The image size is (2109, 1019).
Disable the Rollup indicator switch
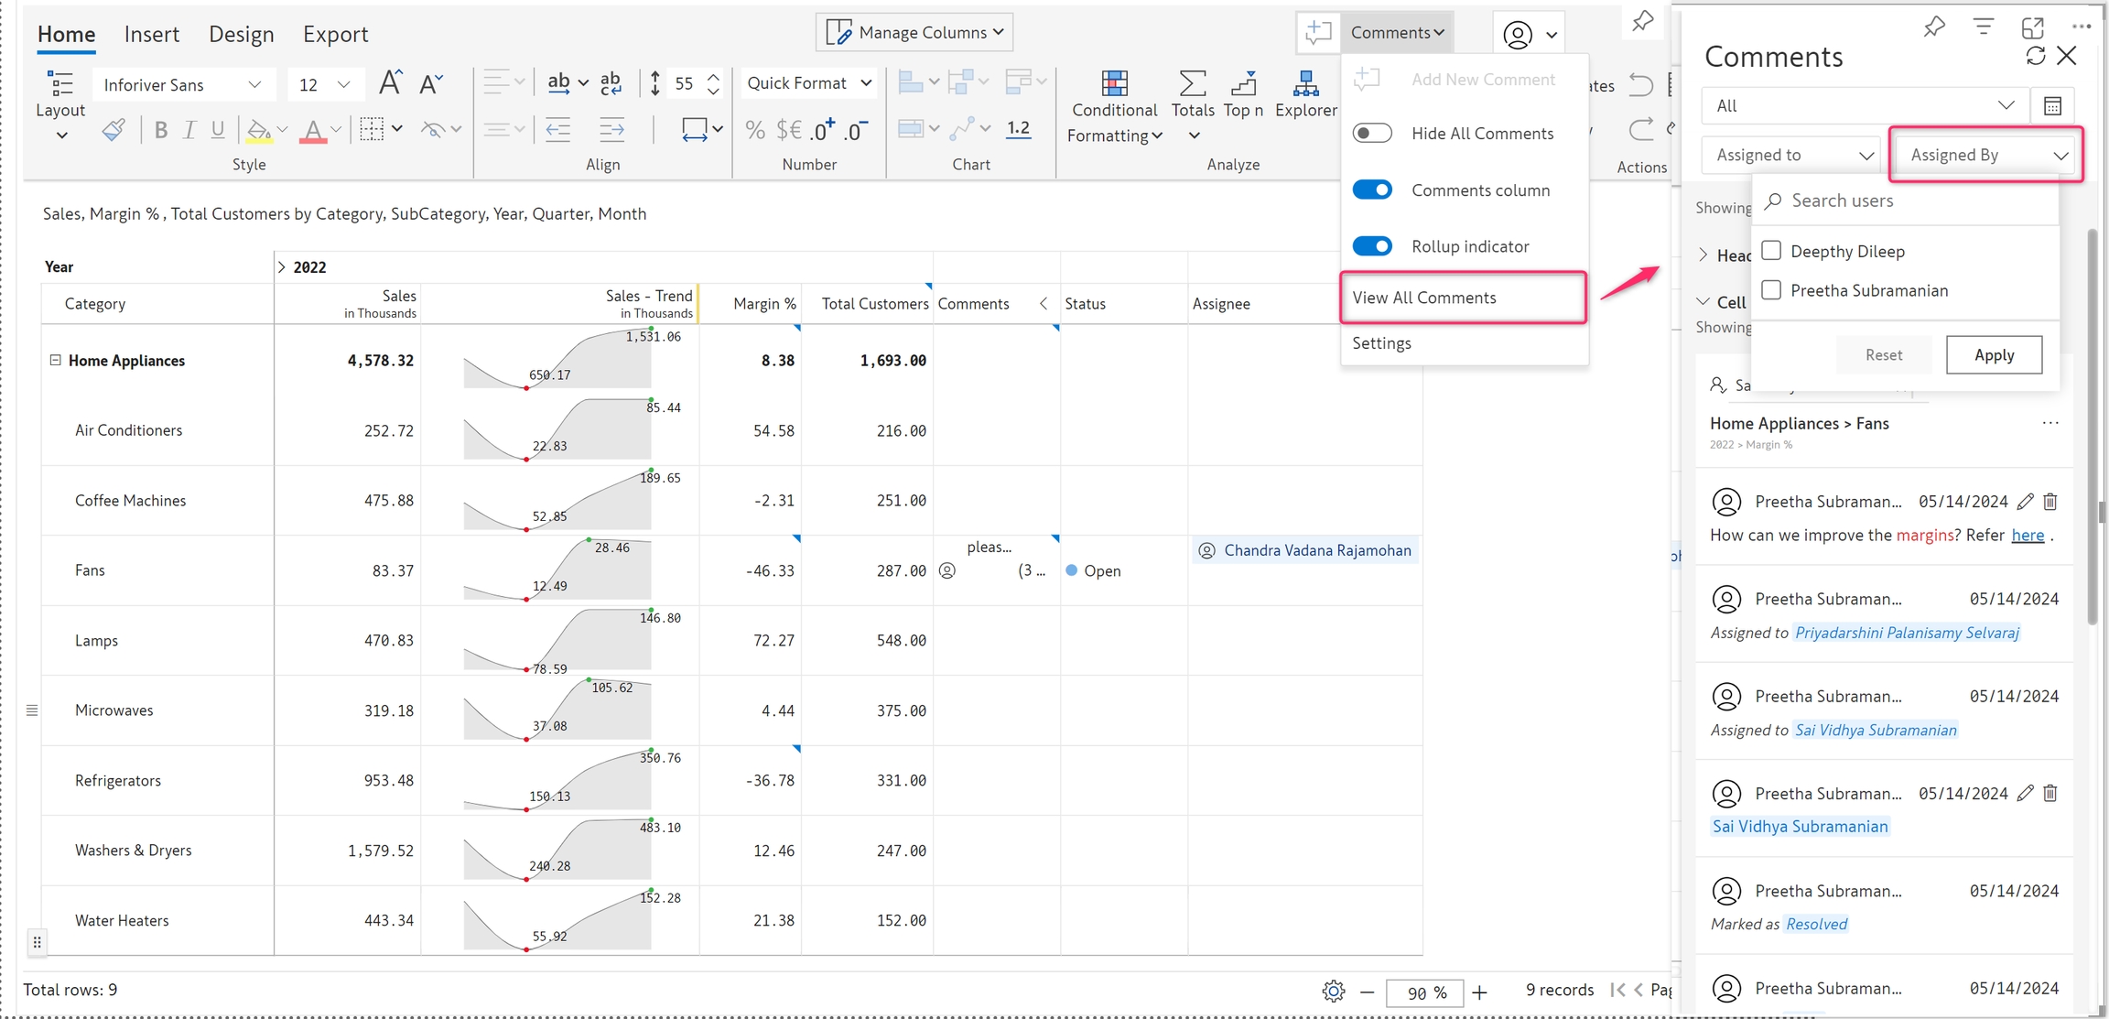[x=1372, y=246]
